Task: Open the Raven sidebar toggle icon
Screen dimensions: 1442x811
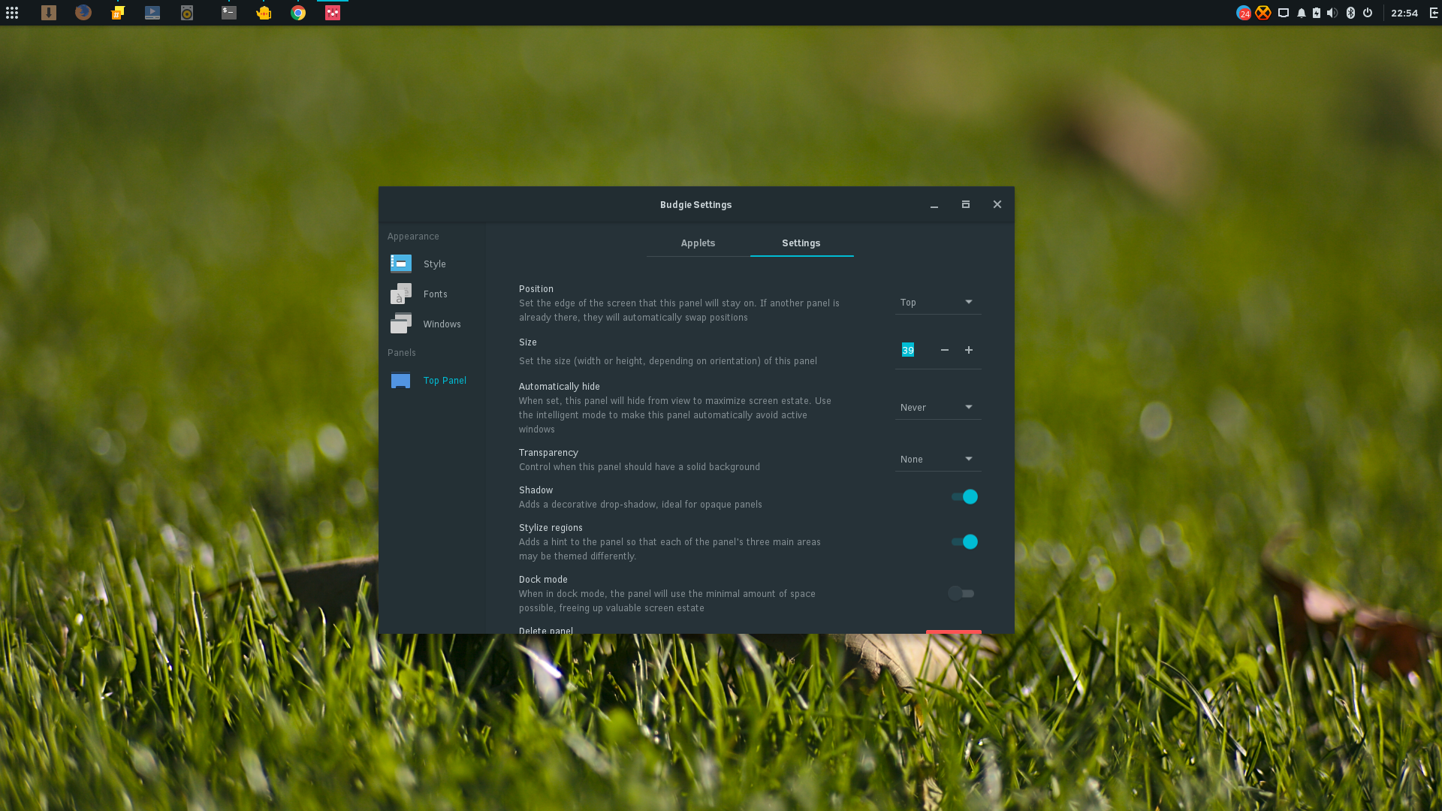Action: [1433, 13]
